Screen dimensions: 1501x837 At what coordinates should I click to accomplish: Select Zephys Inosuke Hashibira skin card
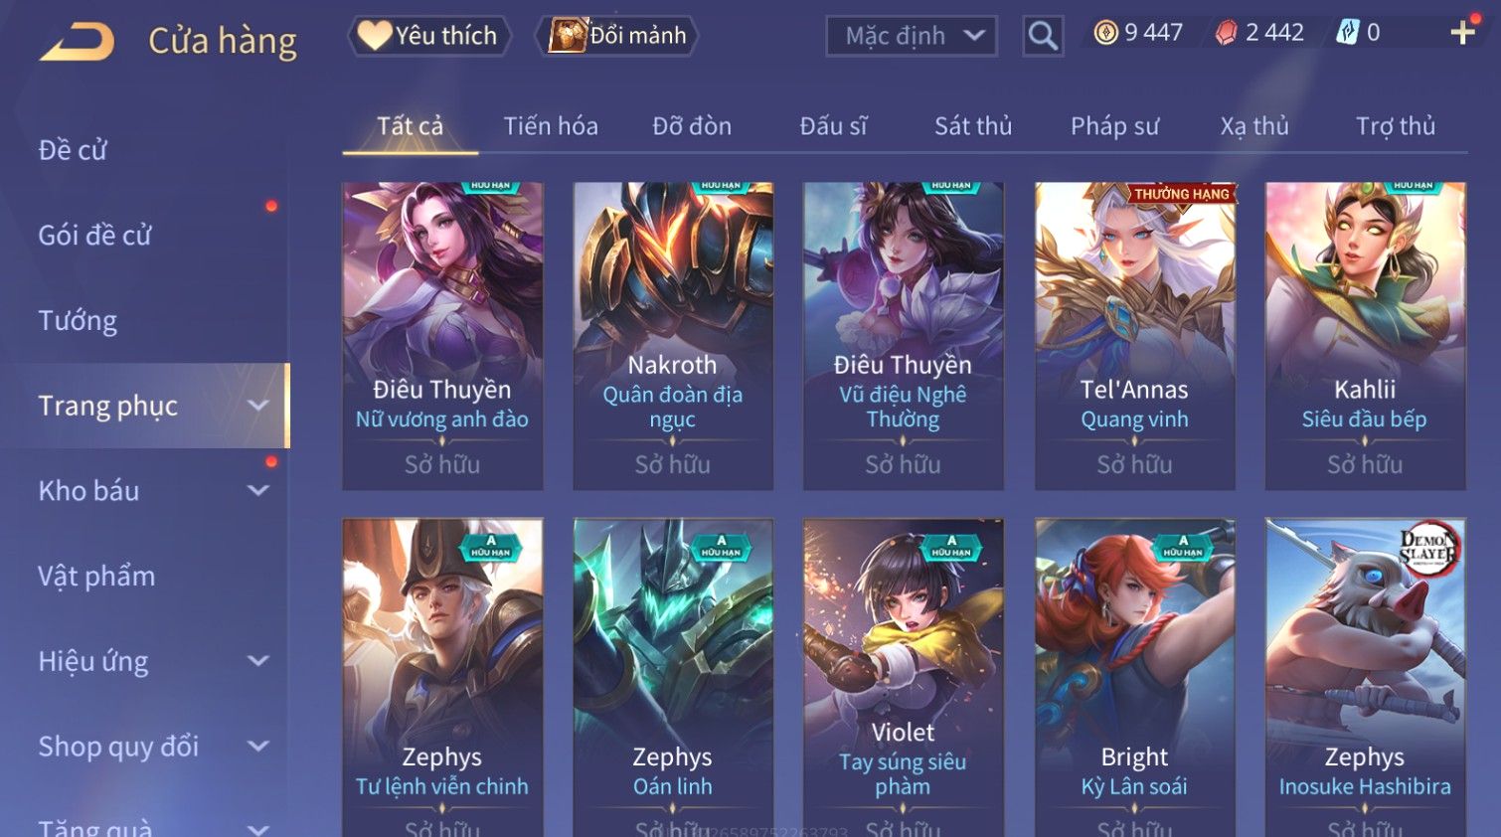[x=1365, y=678]
